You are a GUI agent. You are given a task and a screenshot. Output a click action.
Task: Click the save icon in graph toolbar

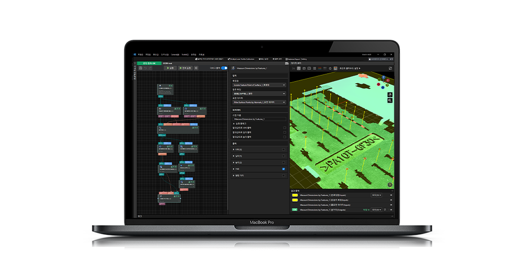coord(140,68)
